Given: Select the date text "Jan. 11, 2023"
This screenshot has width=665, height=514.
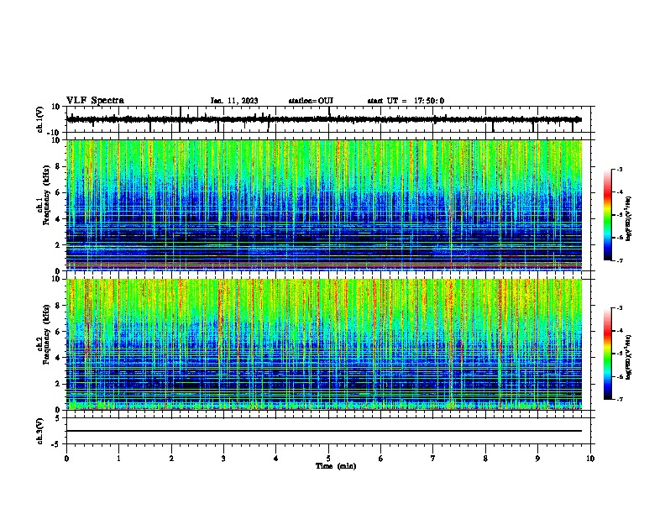Looking at the screenshot, I should 234,101.
